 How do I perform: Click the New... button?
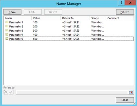(x=12, y=12)
